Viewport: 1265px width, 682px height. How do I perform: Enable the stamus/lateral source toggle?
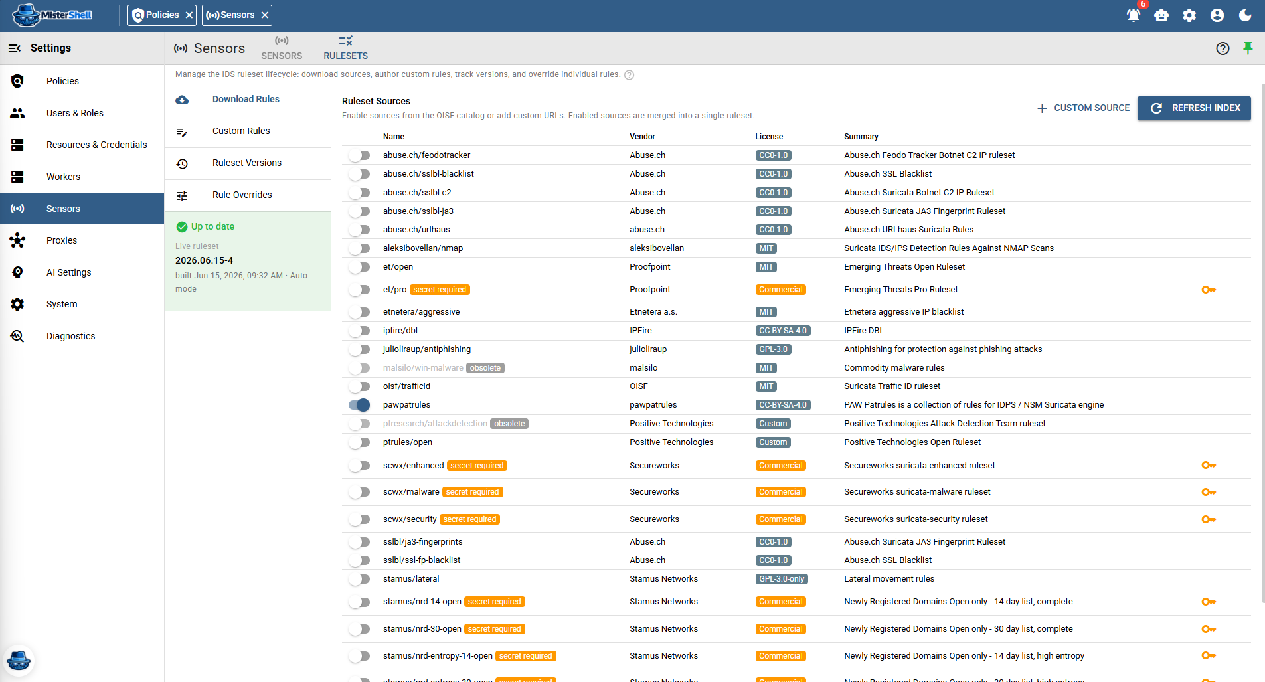(359, 579)
